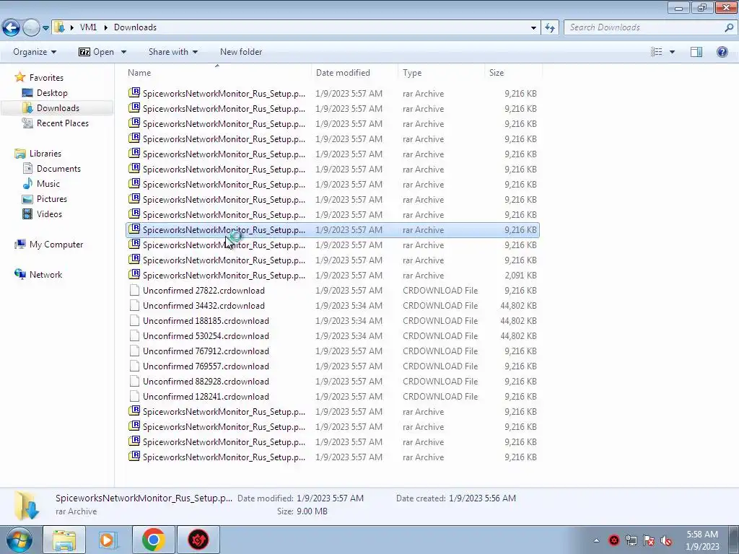
Task: Refresh the Downloads folder view
Action: click(x=549, y=28)
